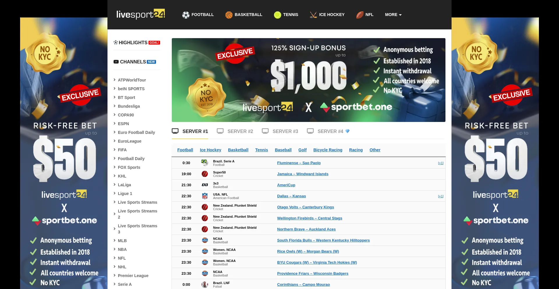Expand the beIN SPORTS channel chevron
Viewport: 559px width, 289px height.
pos(114,88)
